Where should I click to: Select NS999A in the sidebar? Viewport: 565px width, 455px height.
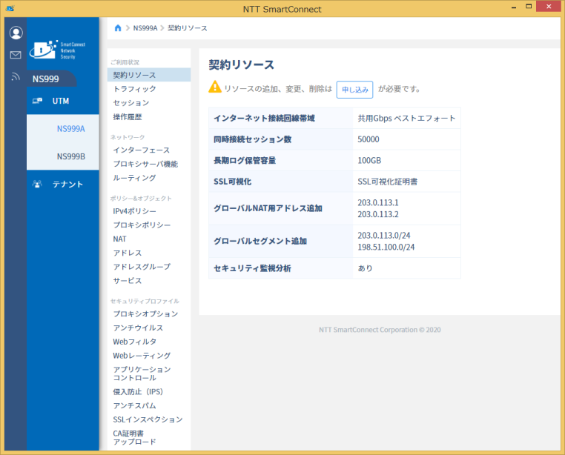[70, 129]
